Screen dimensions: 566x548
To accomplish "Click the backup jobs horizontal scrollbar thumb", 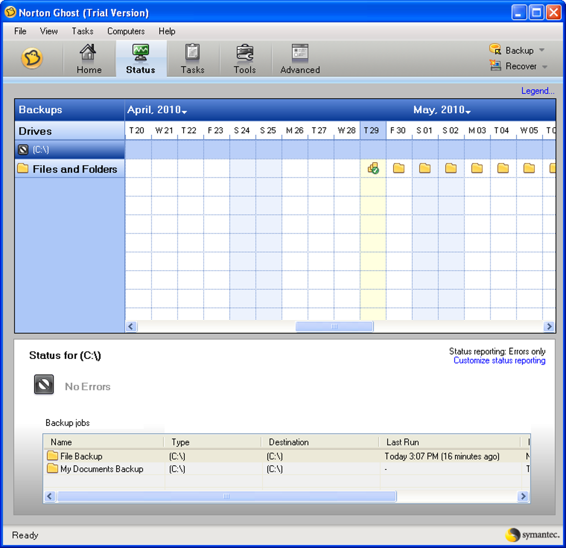I will pos(227,496).
